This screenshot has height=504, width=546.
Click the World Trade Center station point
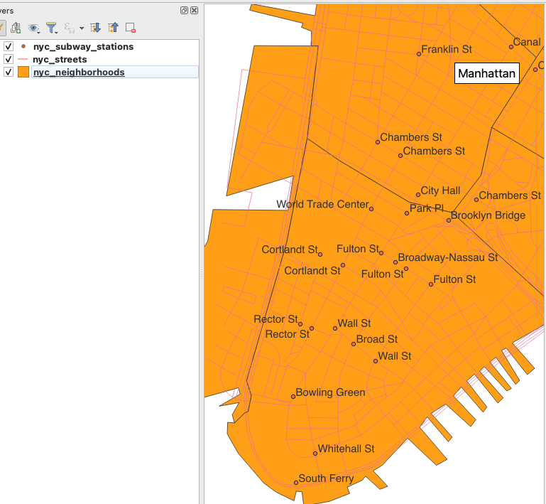coord(371,208)
